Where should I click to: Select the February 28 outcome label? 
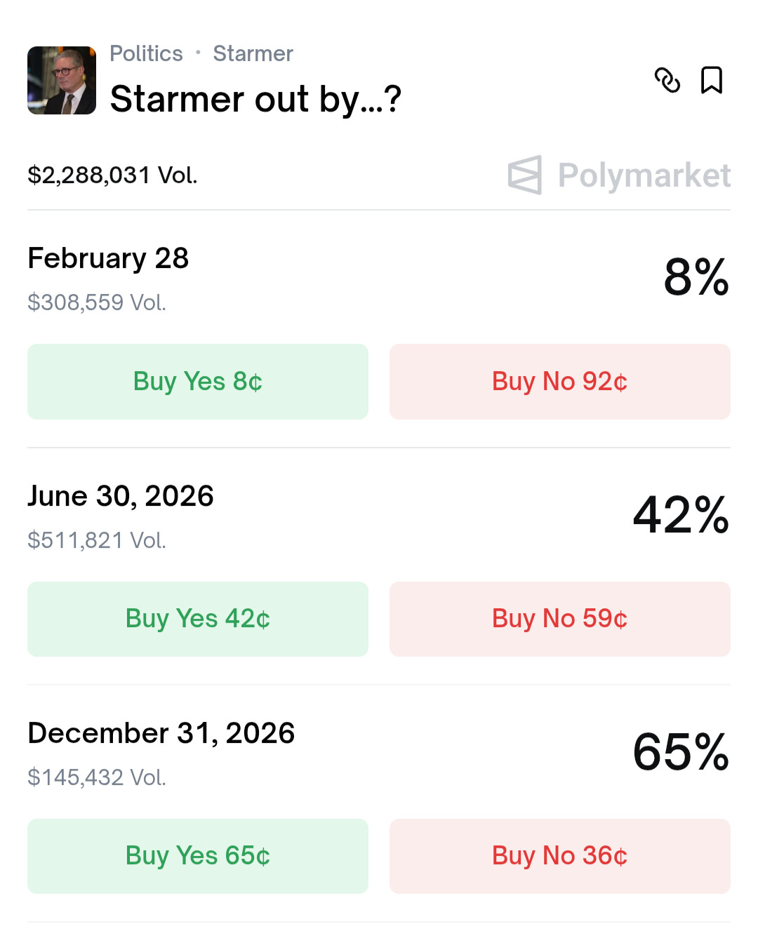pyautogui.click(x=108, y=258)
